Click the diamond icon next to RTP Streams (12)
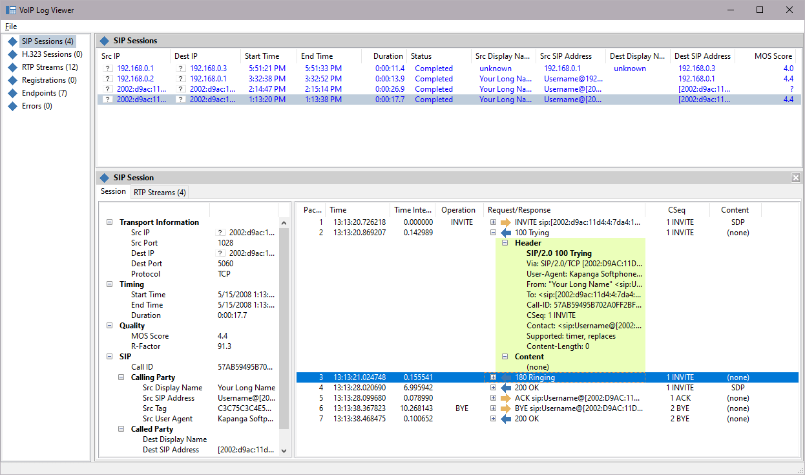 12,67
